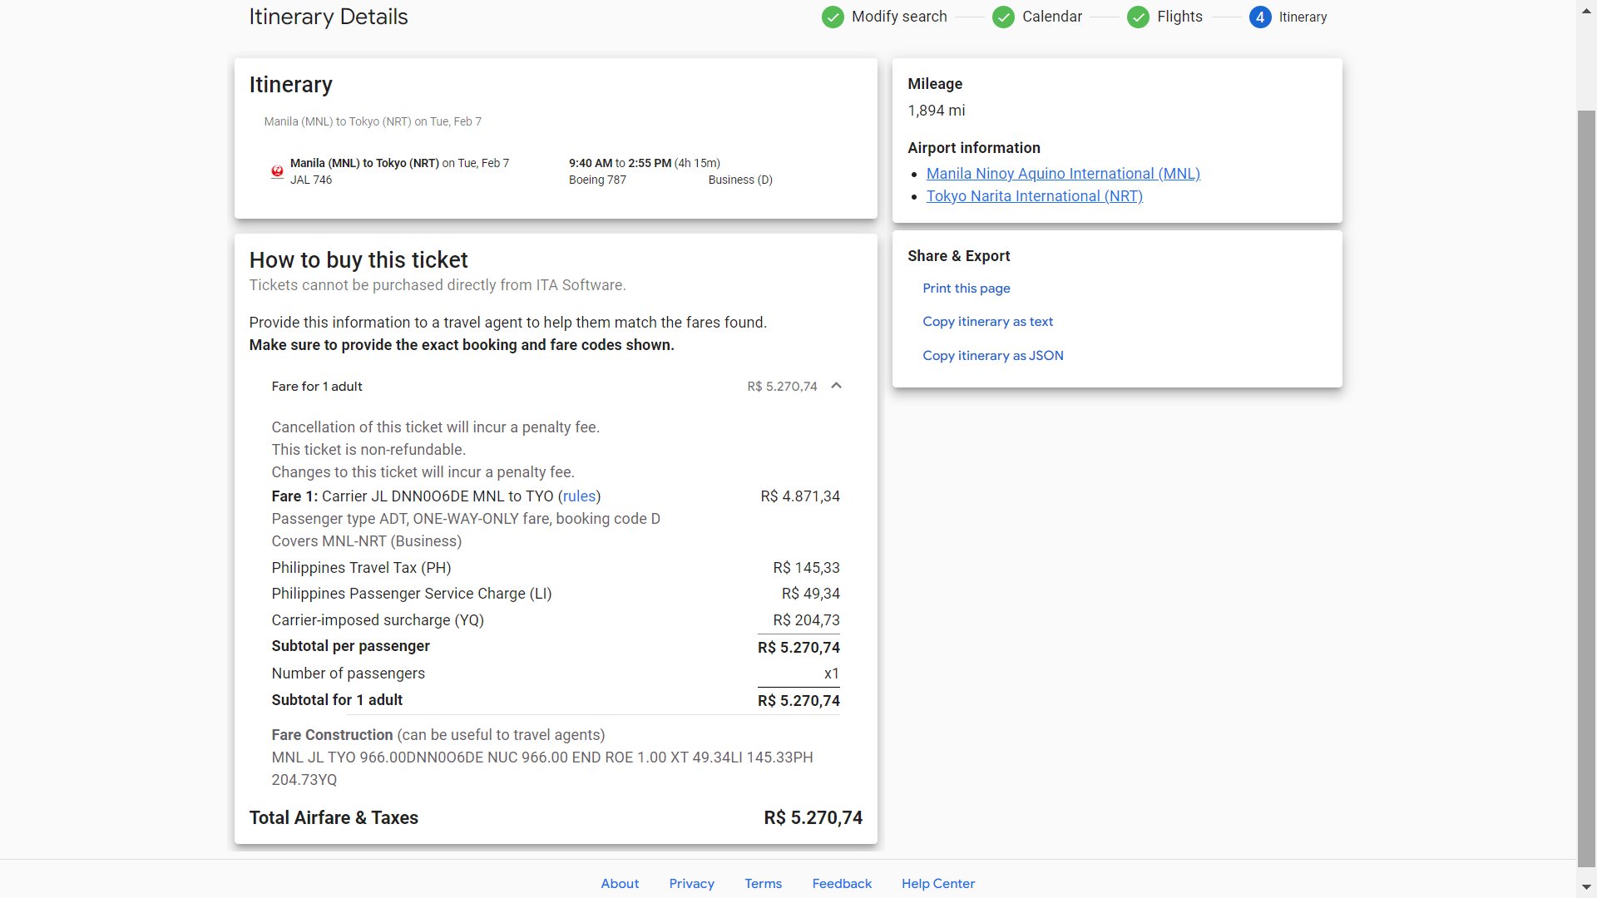Open the Help Center footer link

938,884
